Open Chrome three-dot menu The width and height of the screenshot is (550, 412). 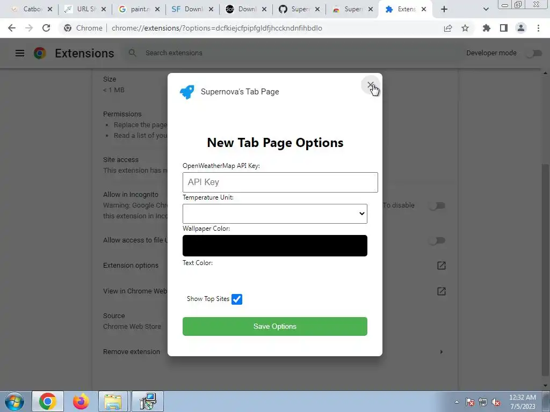pyautogui.click(x=538, y=28)
